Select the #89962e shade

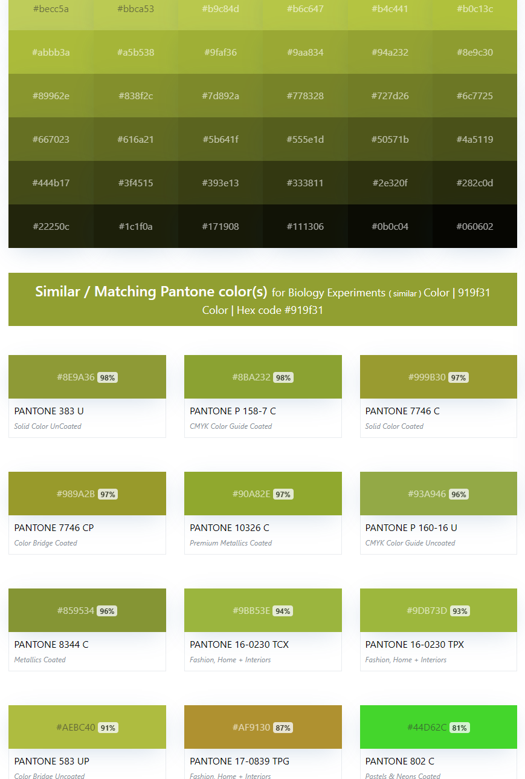pyautogui.click(x=51, y=96)
